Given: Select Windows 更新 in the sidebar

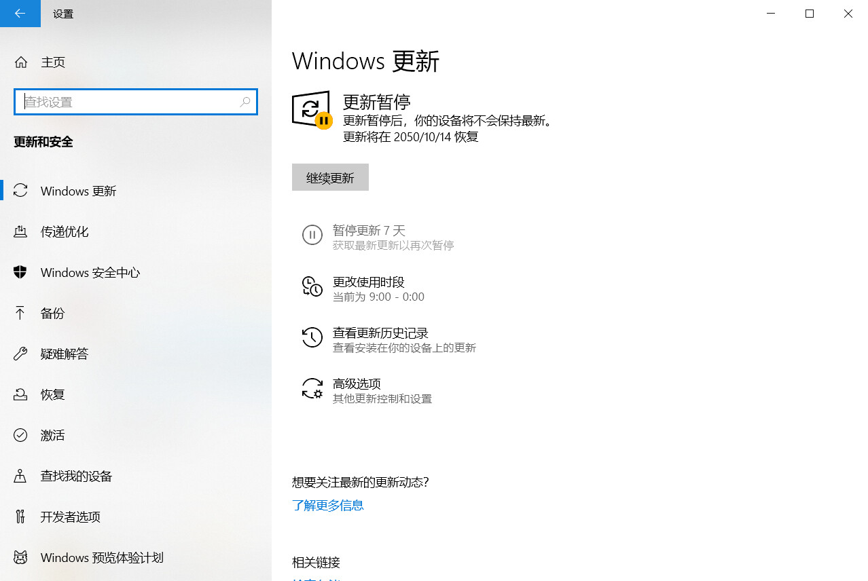Looking at the screenshot, I should tap(136, 191).
